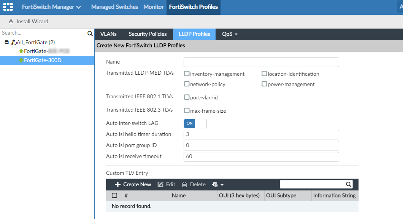Turn off the Auto inter-switch LAG toggle

[x=195, y=123]
